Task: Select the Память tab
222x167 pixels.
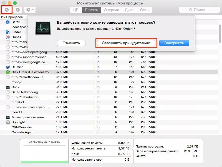Action: (x=92, y=10)
